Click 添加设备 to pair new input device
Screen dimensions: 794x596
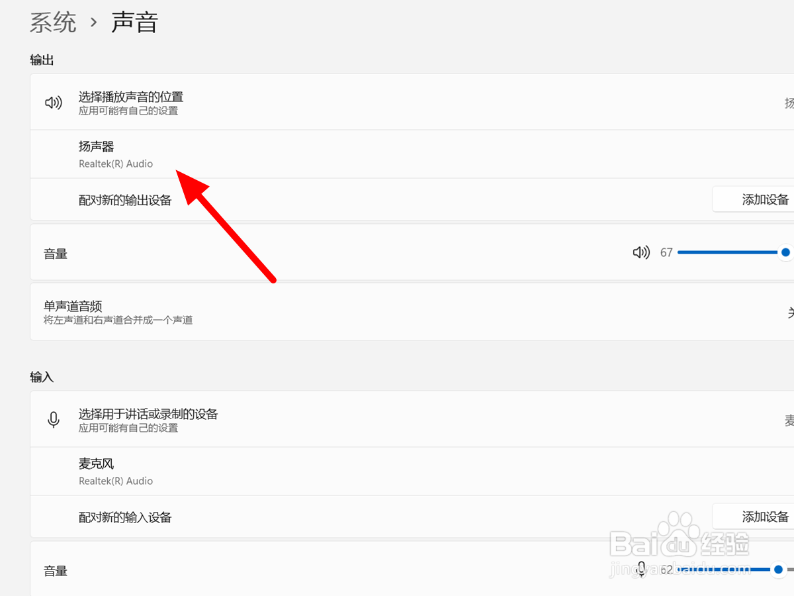(x=770, y=517)
